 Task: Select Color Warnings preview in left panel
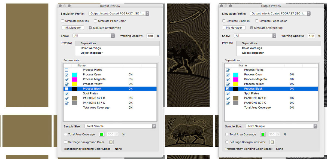point(91,48)
